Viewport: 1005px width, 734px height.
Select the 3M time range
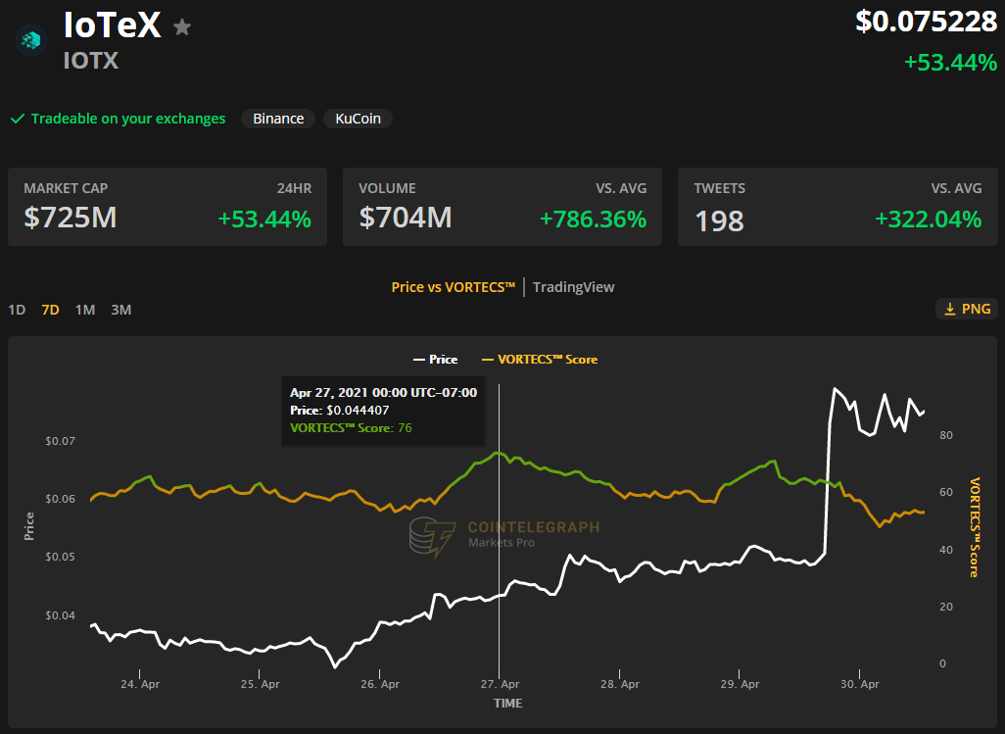[x=121, y=310]
